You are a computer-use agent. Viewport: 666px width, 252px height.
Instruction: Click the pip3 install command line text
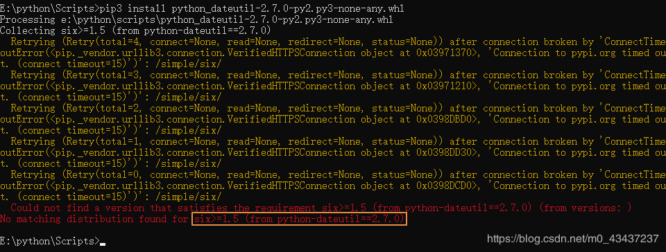coord(202,8)
